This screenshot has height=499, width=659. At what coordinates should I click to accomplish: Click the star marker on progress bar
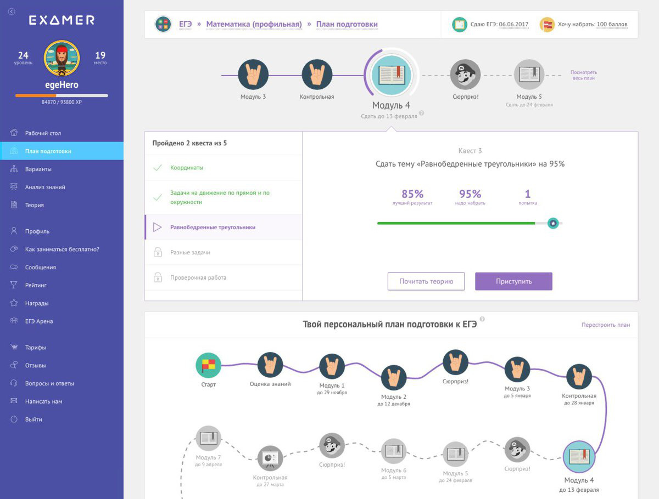point(553,223)
